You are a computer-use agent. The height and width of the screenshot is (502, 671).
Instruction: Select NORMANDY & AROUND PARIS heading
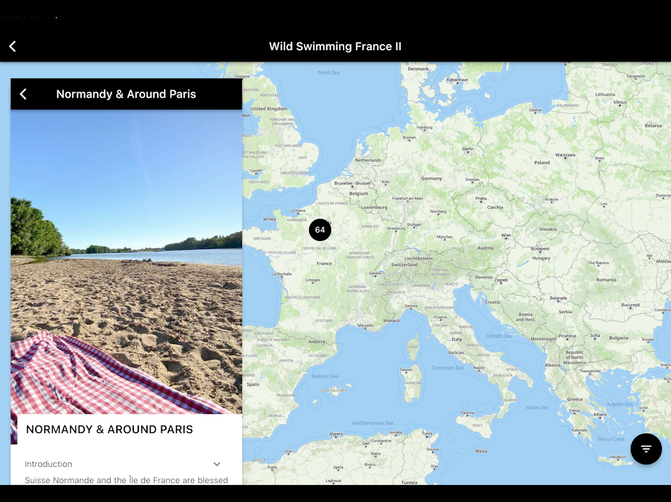[109, 429]
